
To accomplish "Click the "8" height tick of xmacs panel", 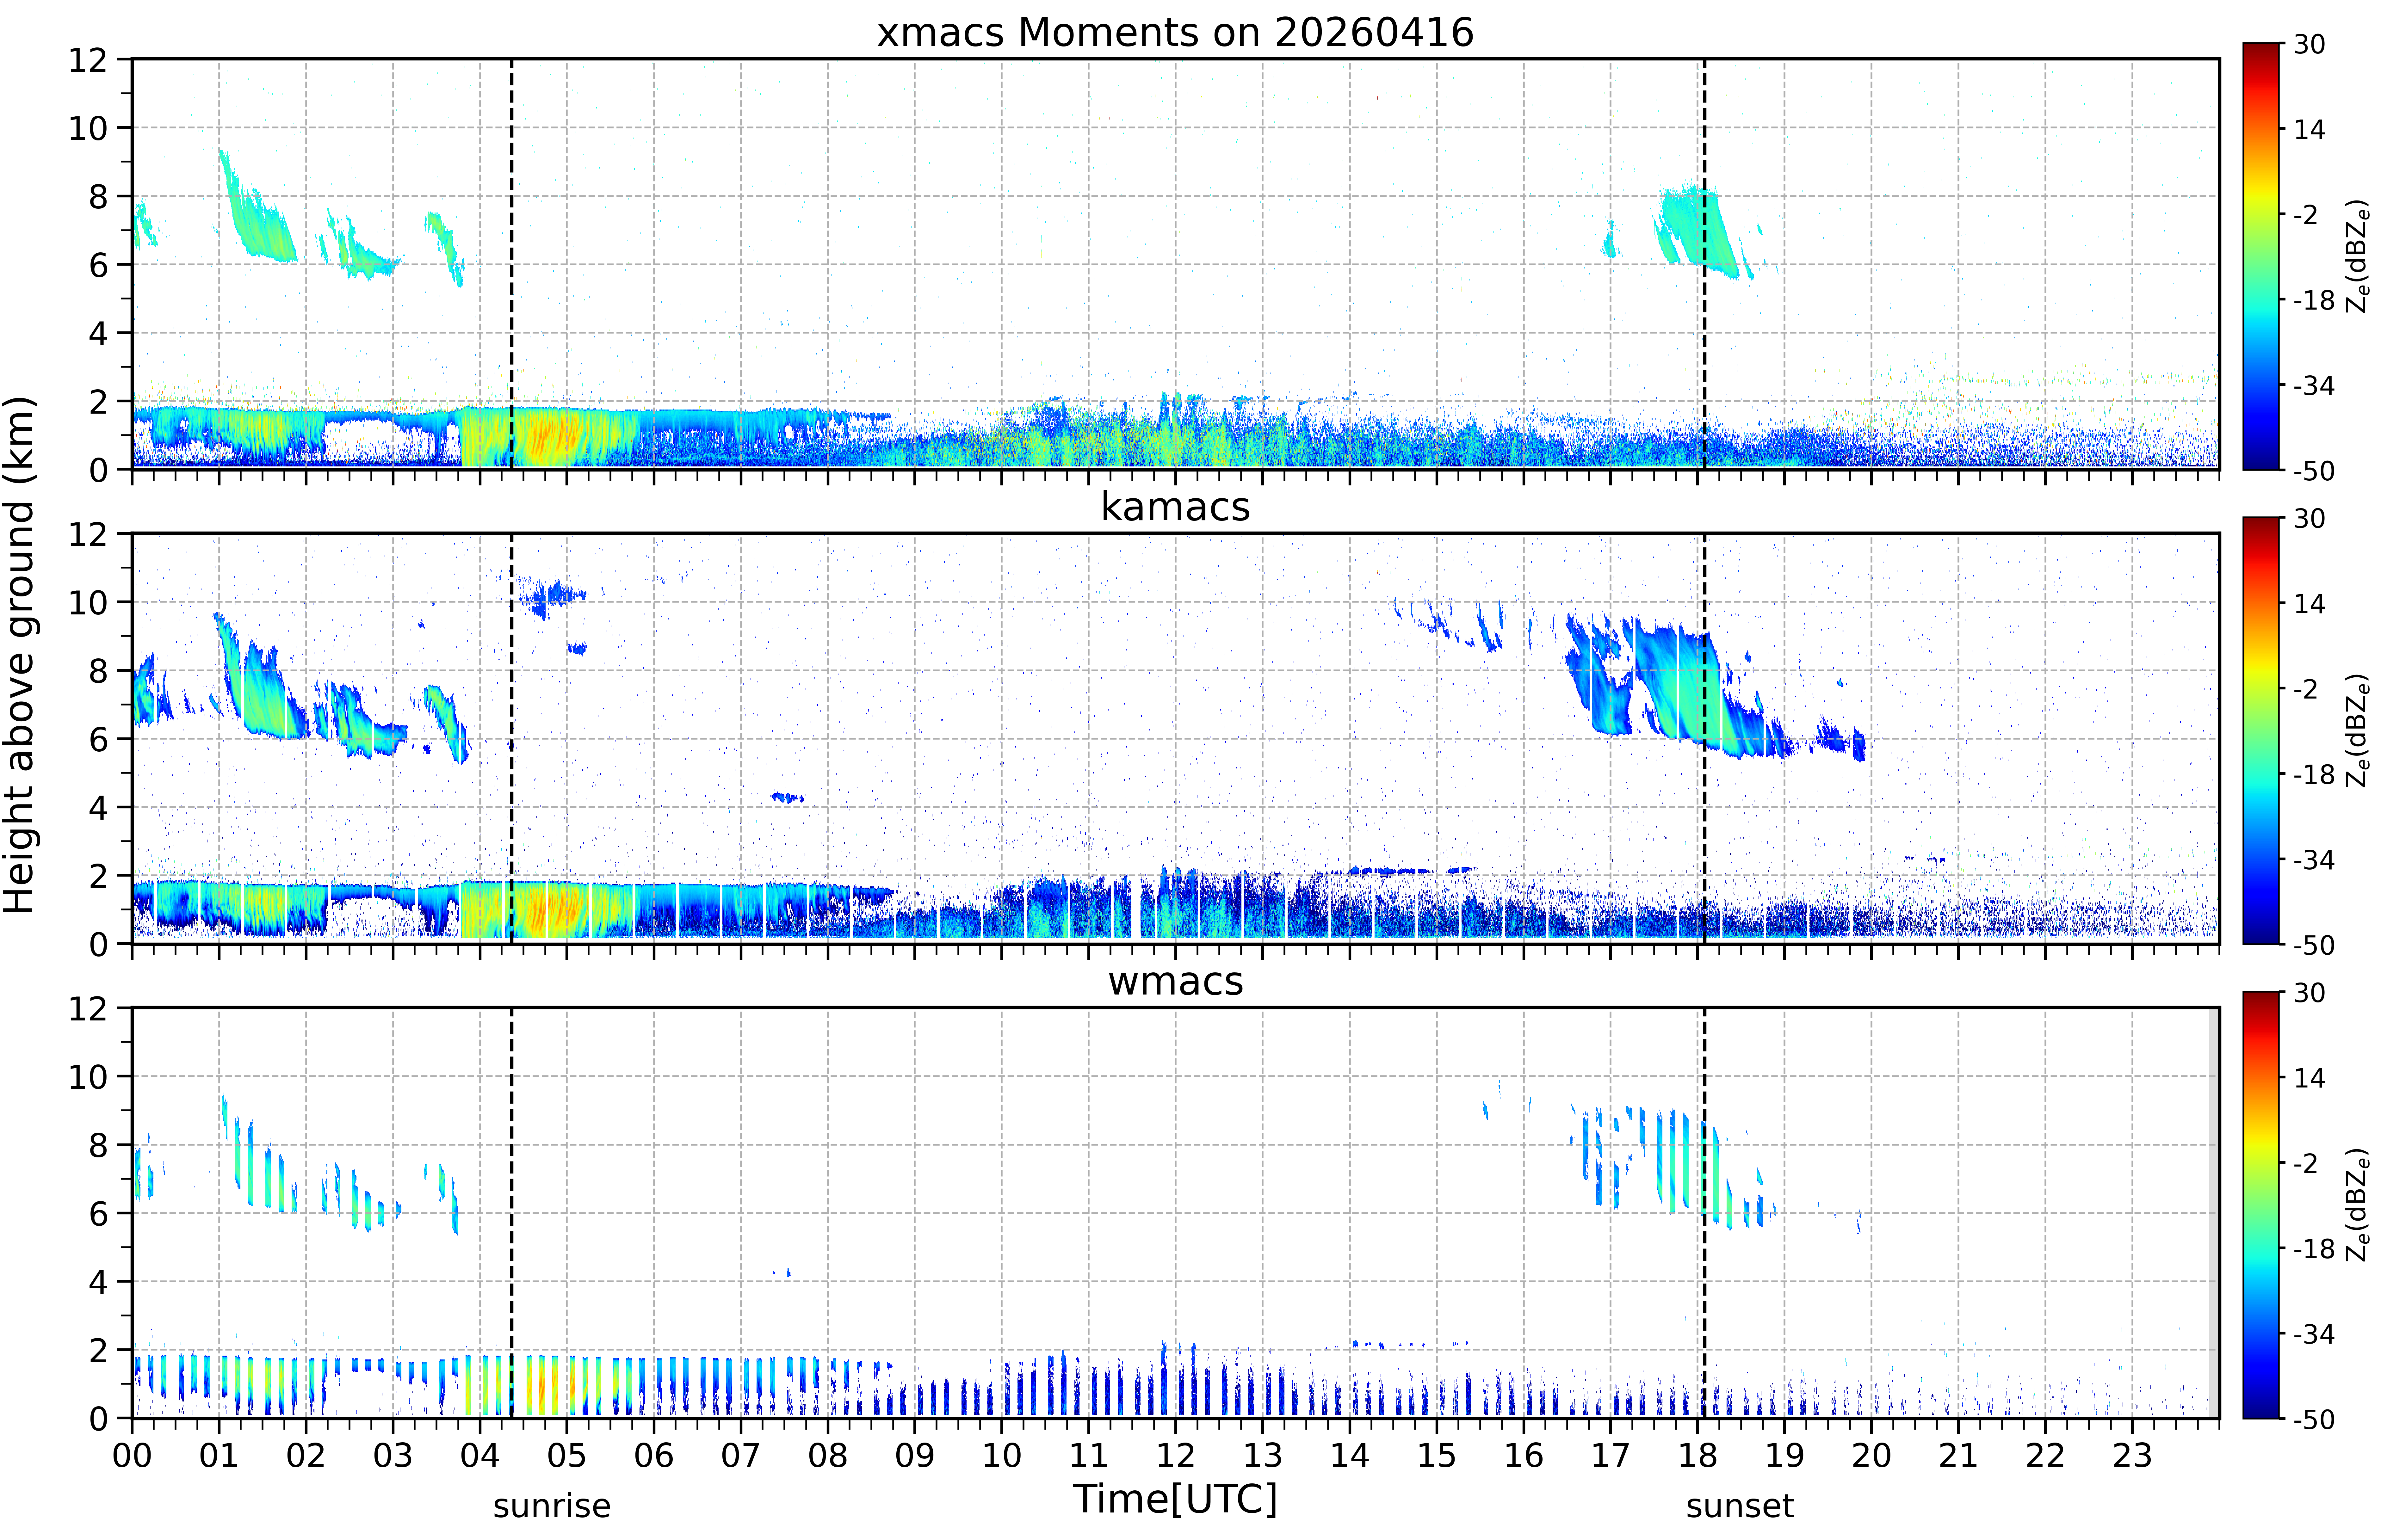I will 98,197.
